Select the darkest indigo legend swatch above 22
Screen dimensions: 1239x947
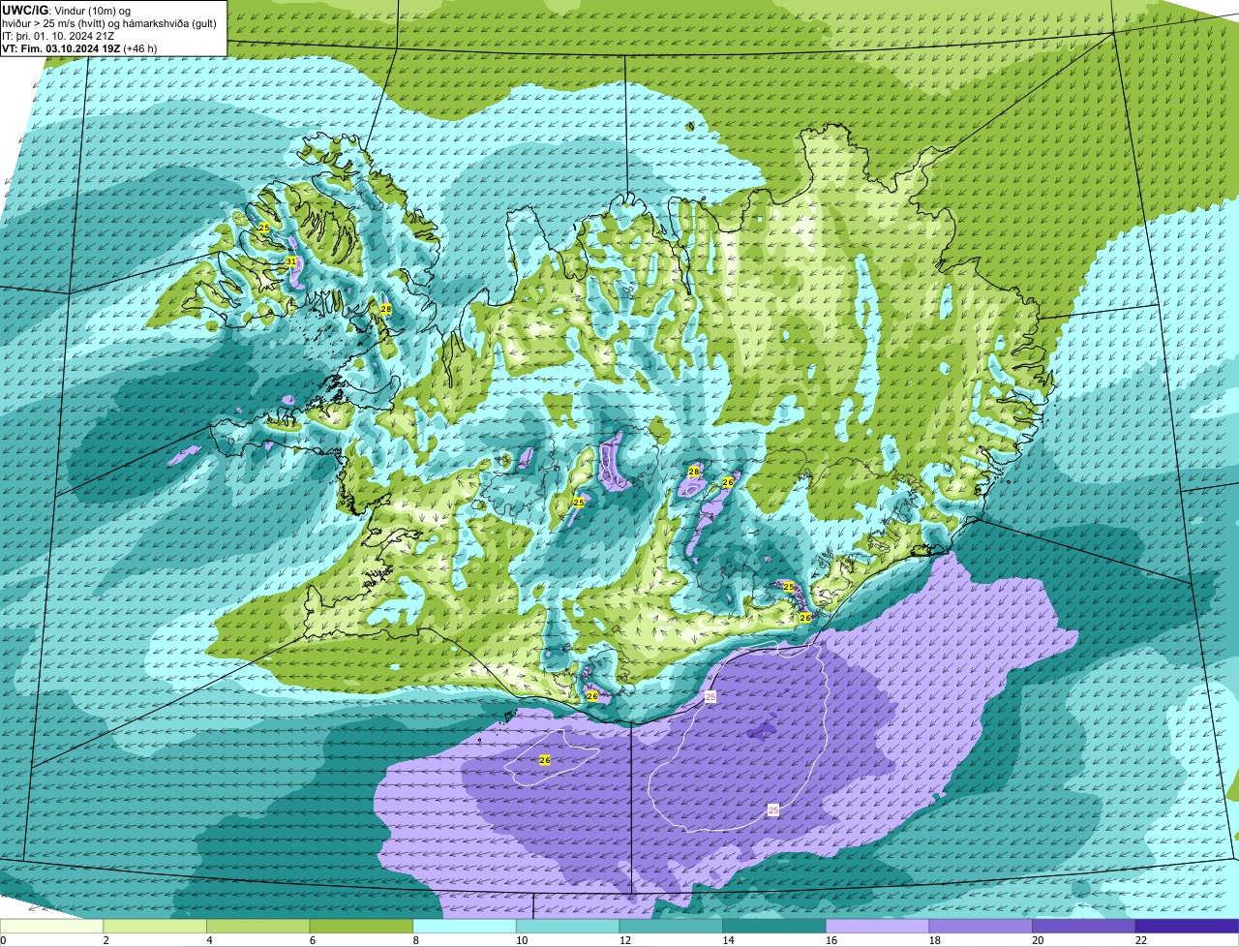point(1187,927)
